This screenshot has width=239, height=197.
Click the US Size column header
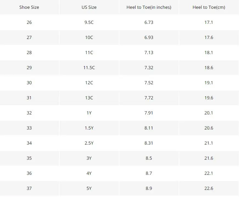point(89,7)
